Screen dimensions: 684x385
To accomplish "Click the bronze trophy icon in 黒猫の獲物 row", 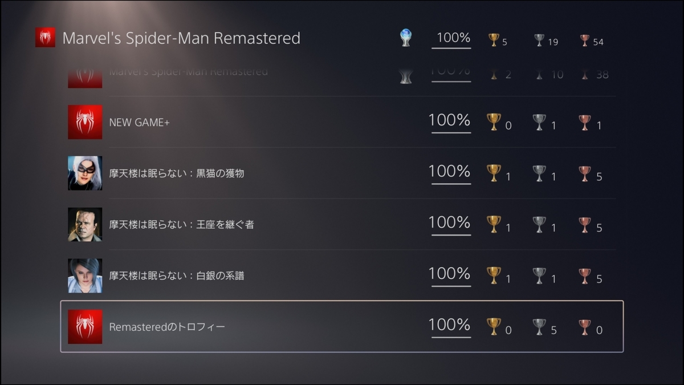I will point(585,173).
